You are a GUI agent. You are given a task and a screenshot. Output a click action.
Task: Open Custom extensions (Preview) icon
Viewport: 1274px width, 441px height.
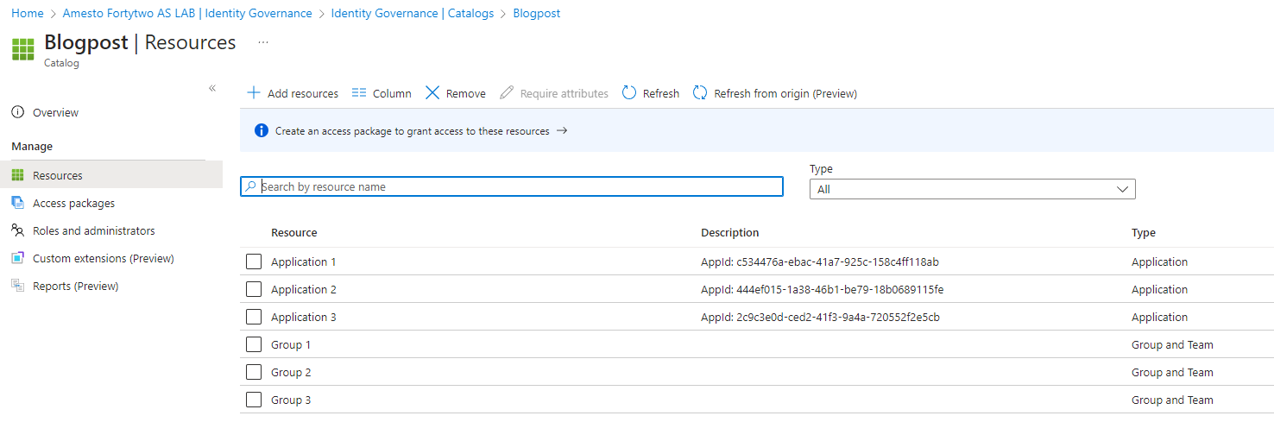[17, 259]
